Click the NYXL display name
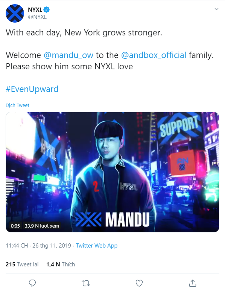The image size is (225, 292). (x=35, y=10)
